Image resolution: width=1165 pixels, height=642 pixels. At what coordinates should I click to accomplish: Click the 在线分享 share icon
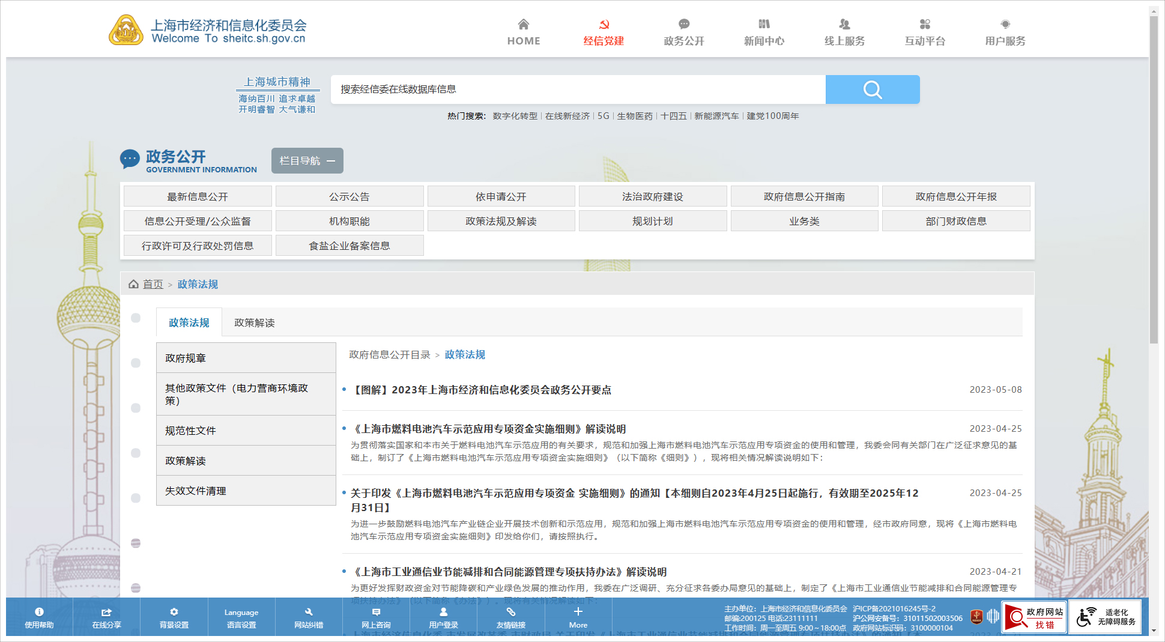tap(106, 613)
